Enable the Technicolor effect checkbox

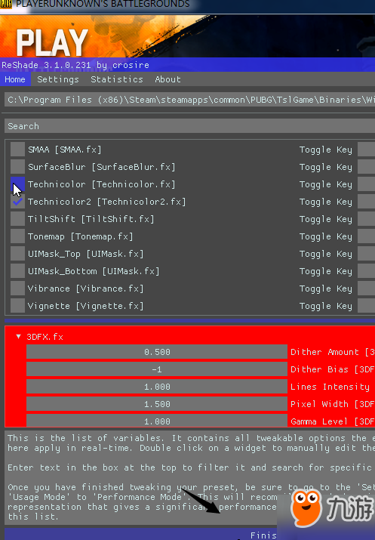pyautogui.click(x=17, y=184)
